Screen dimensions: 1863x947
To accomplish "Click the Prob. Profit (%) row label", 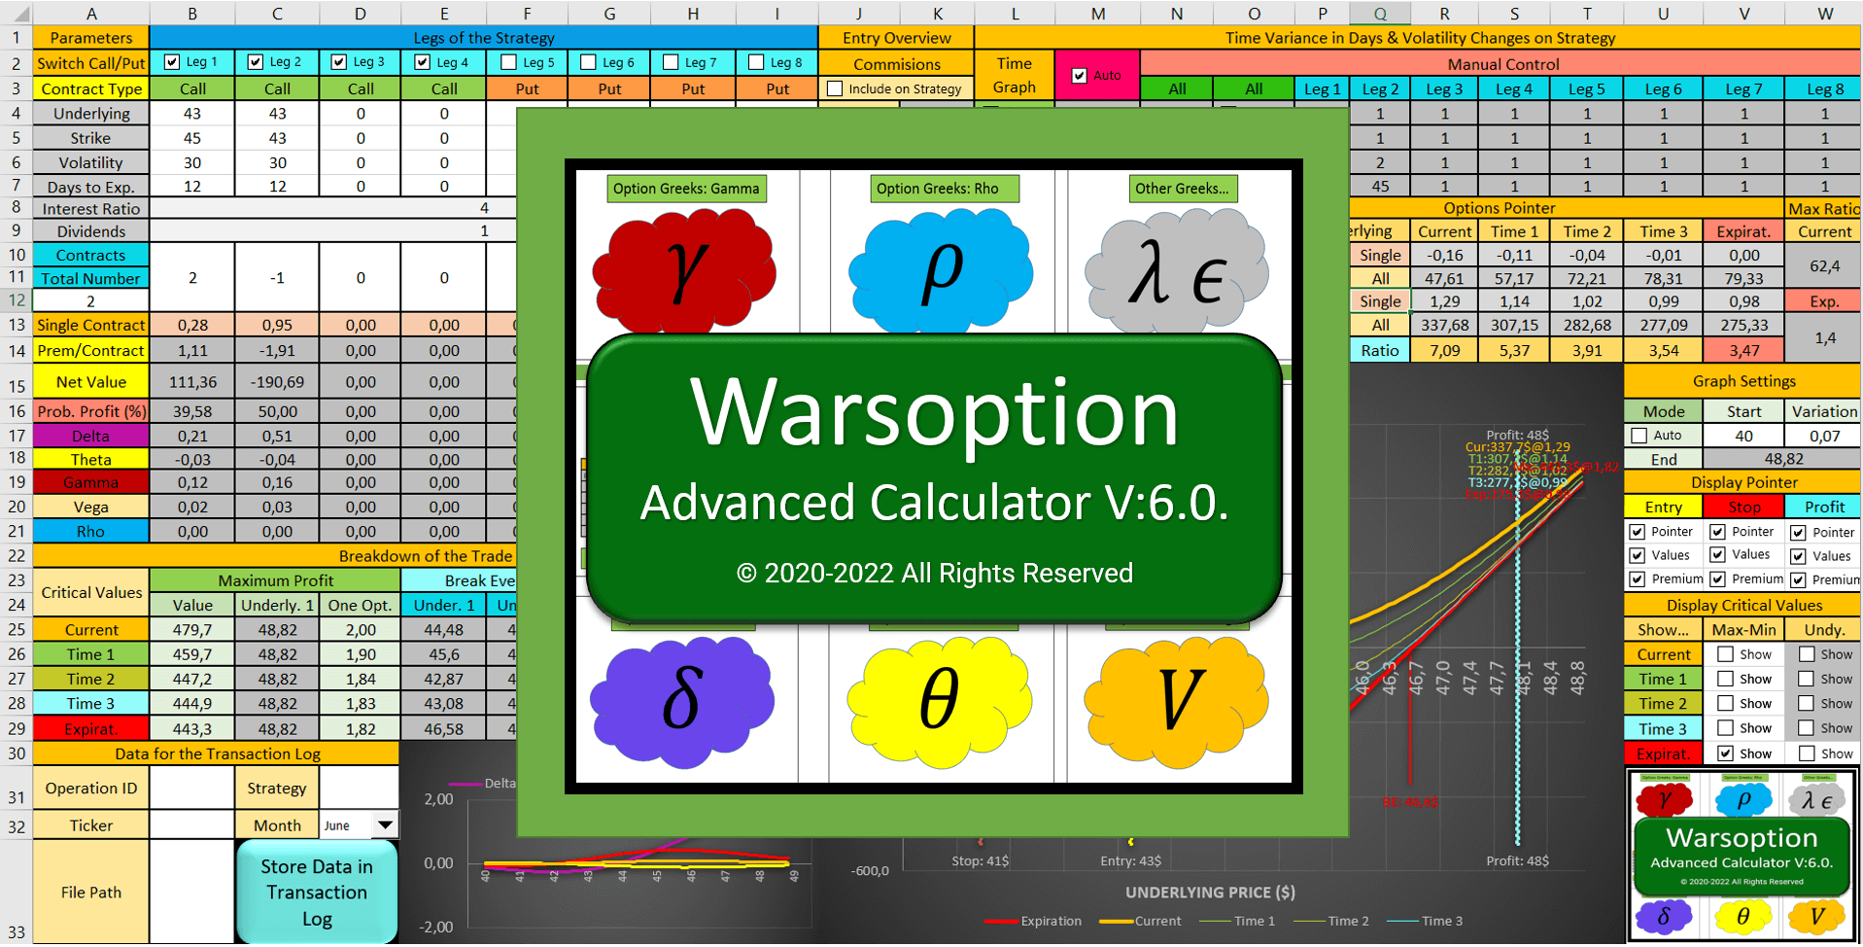I will click(x=91, y=411).
